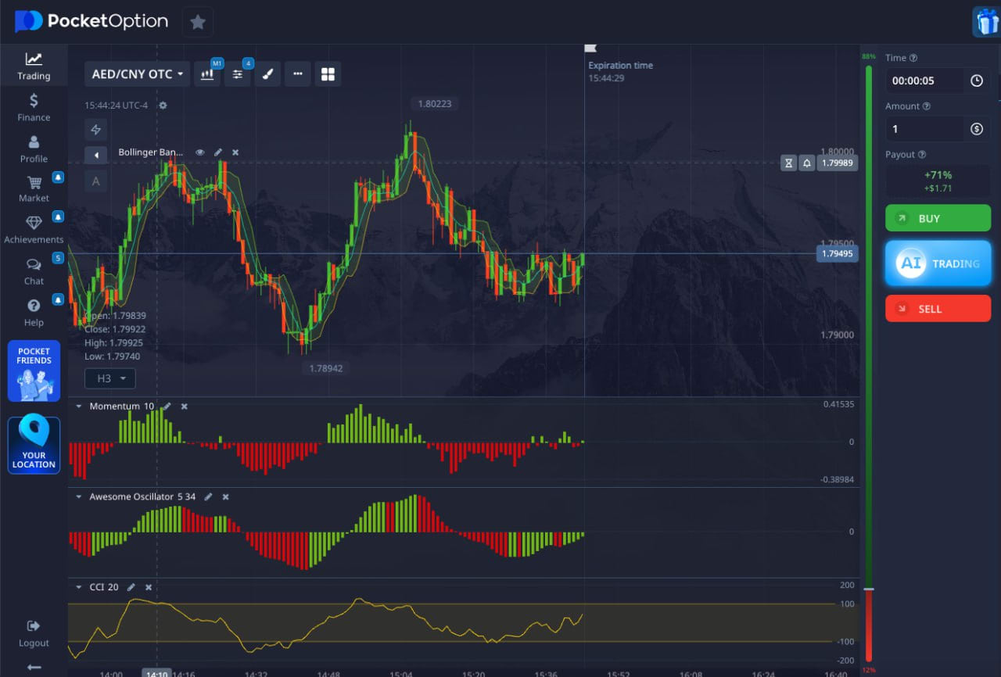Open the indicators sliders menu
This screenshot has height=677, width=1001.
238,74
